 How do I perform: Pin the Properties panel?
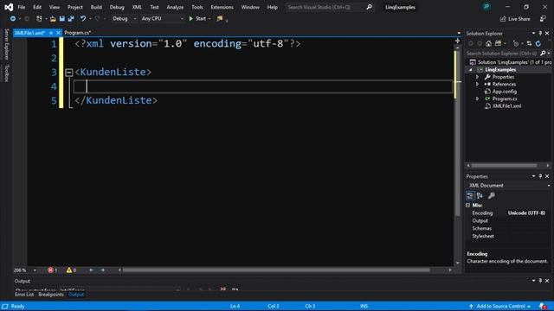(540, 176)
